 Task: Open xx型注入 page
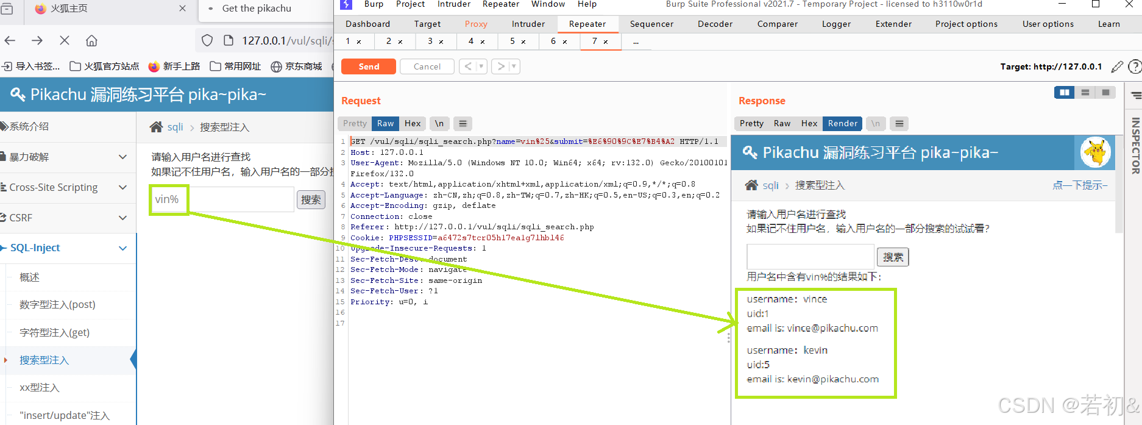[39, 388]
